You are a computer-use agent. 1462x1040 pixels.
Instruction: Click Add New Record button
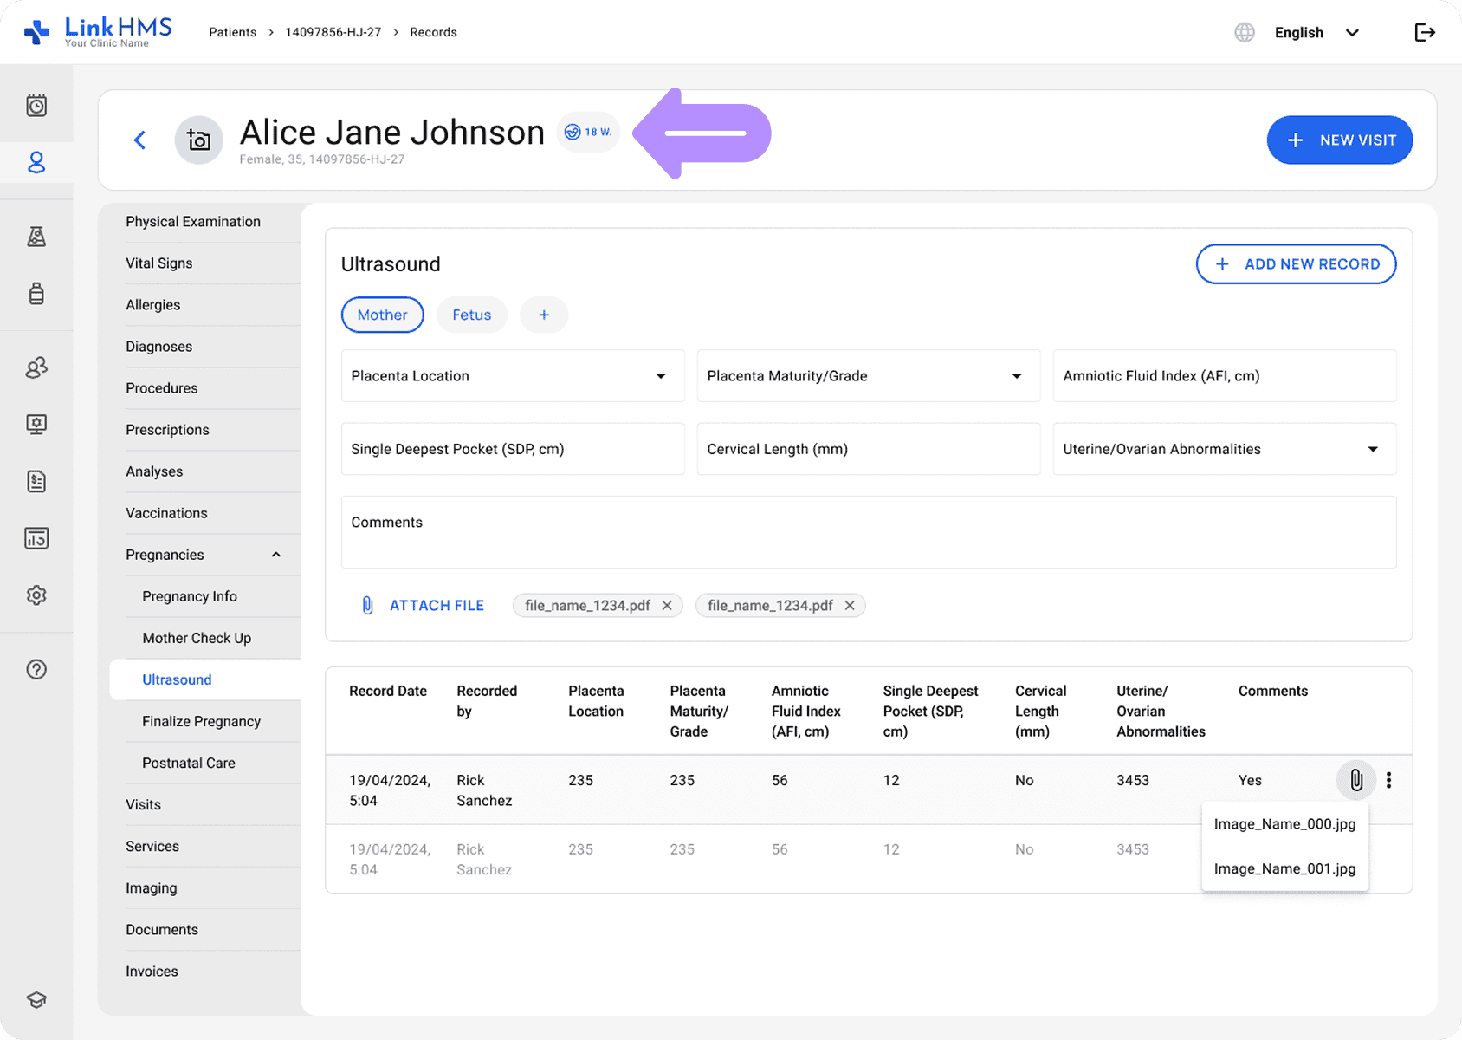click(1296, 264)
